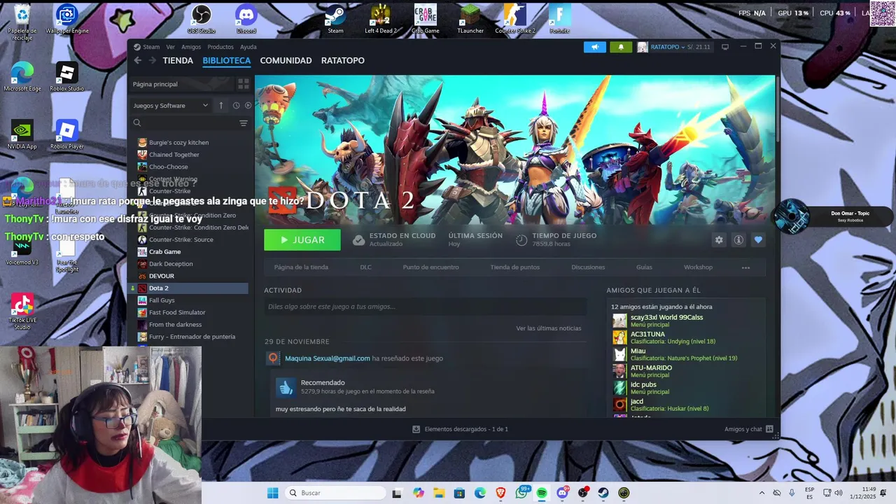This screenshot has width=896, height=504.
Task: Switch to the COMUNIDAD tab
Action: click(286, 61)
